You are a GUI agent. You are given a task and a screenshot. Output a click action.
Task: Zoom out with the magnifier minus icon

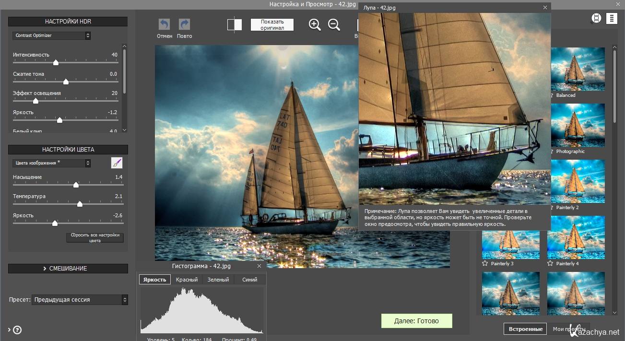click(334, 25)
